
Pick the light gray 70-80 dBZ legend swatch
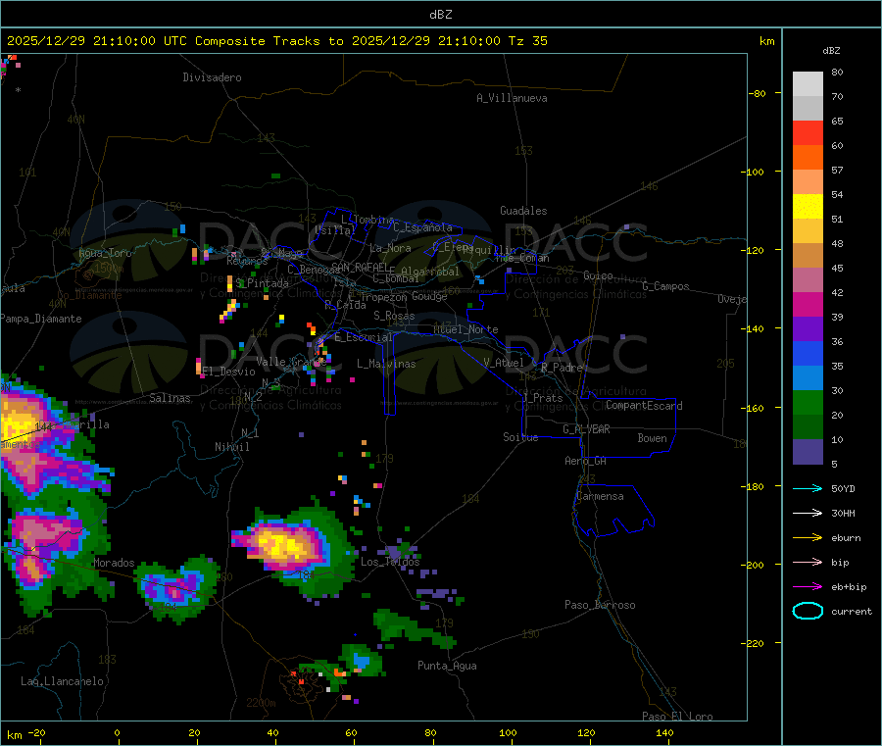coord(808,84)
